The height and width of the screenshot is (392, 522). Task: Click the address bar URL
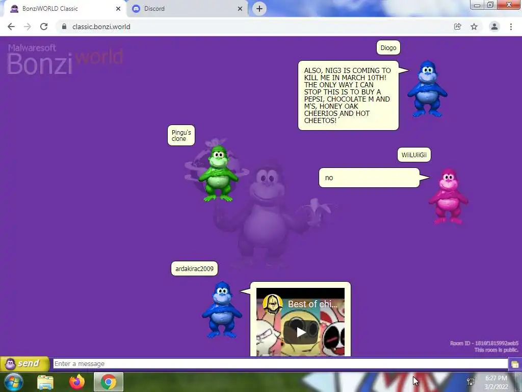[x=101, y=27]
